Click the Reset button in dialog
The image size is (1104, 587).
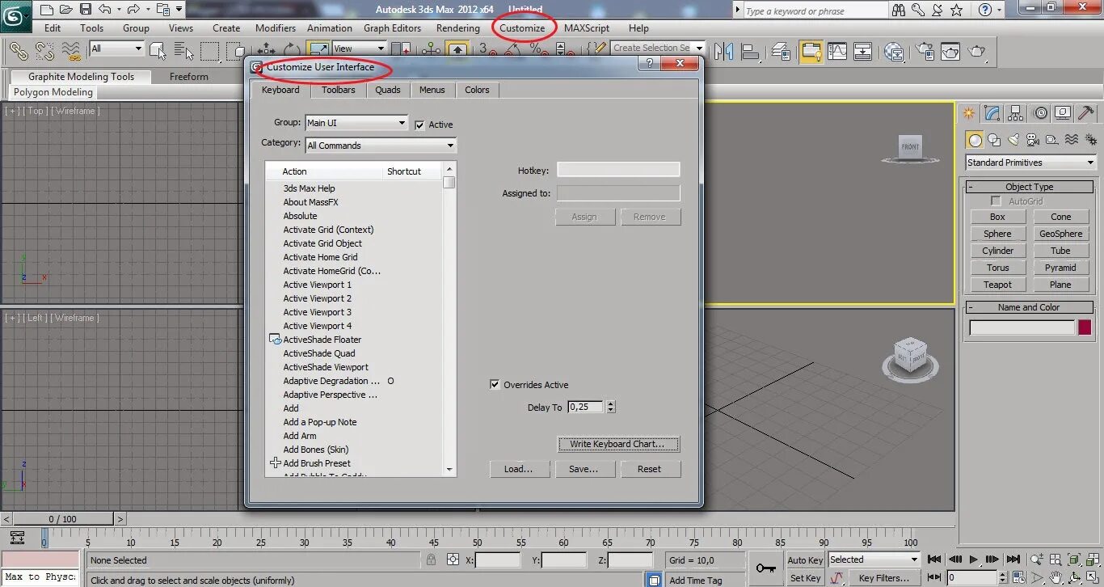649,469
